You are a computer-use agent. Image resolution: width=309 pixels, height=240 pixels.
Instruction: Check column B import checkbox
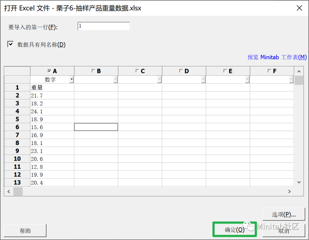point(93,70)
